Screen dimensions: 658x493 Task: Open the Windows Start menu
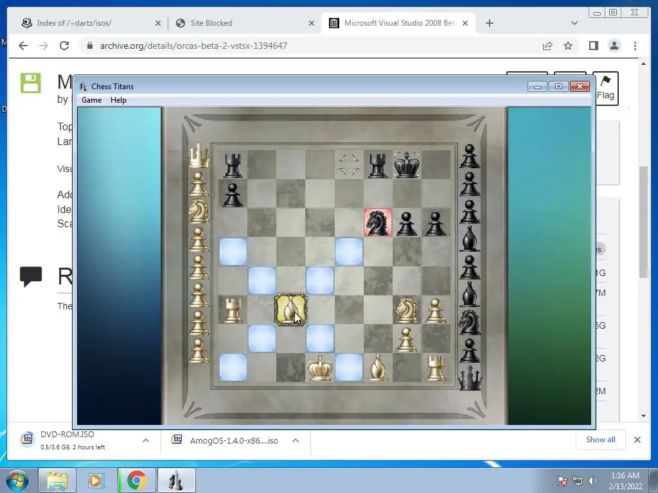(17, 480)
